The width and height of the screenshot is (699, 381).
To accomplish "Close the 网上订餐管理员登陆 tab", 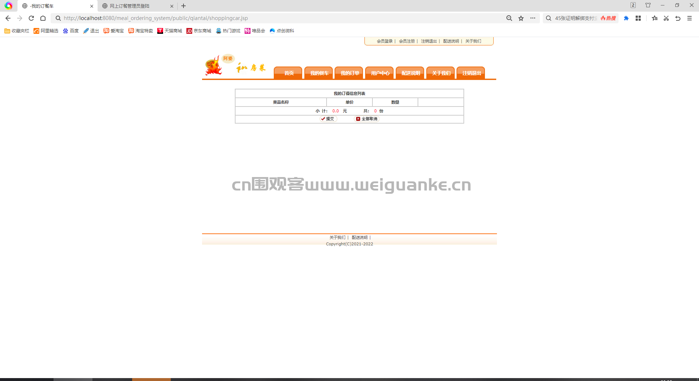I will pyautogui.click(x=172, y=6).
